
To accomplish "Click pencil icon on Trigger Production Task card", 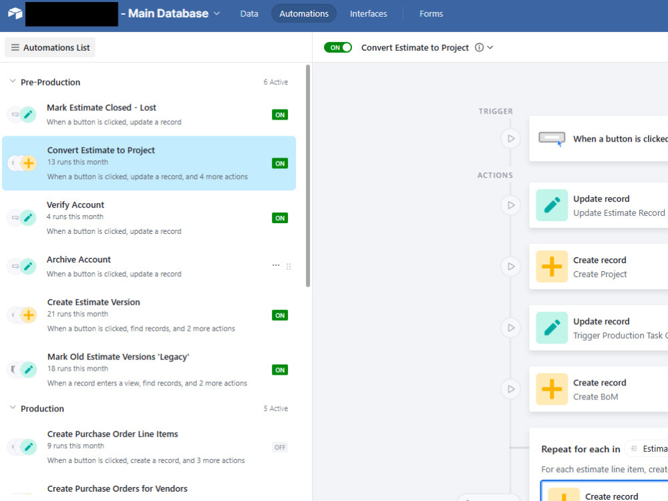I will click(552, 327).
